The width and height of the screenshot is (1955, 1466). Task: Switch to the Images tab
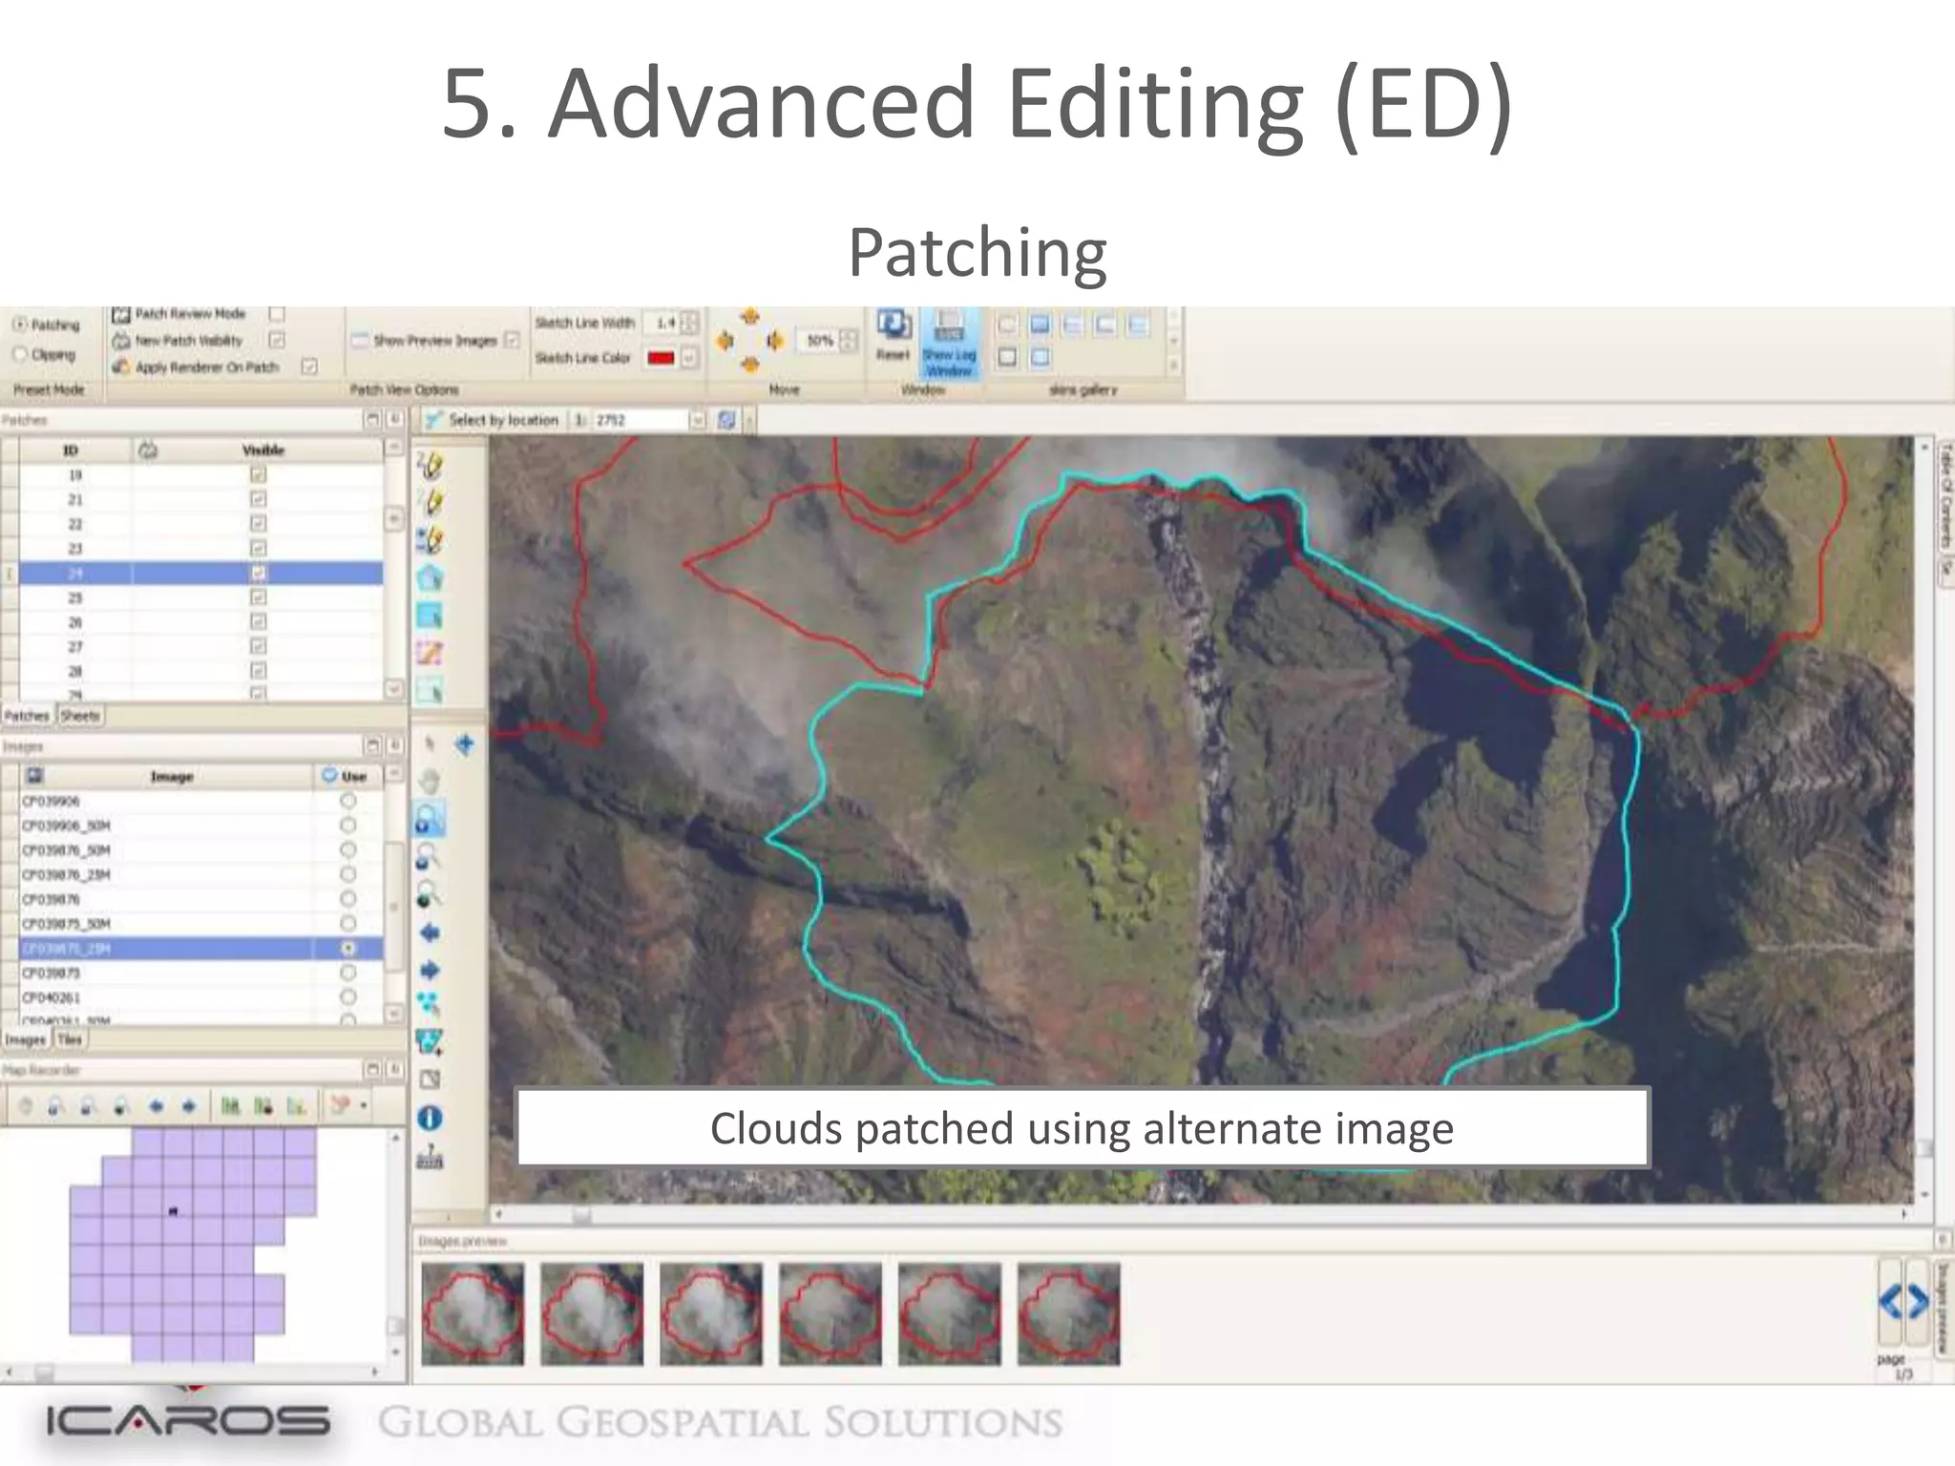pyautogui.click(x=26, y=1039)
